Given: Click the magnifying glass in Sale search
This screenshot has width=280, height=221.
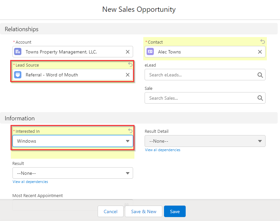Looking at the screenshot, I should point(260,98).
